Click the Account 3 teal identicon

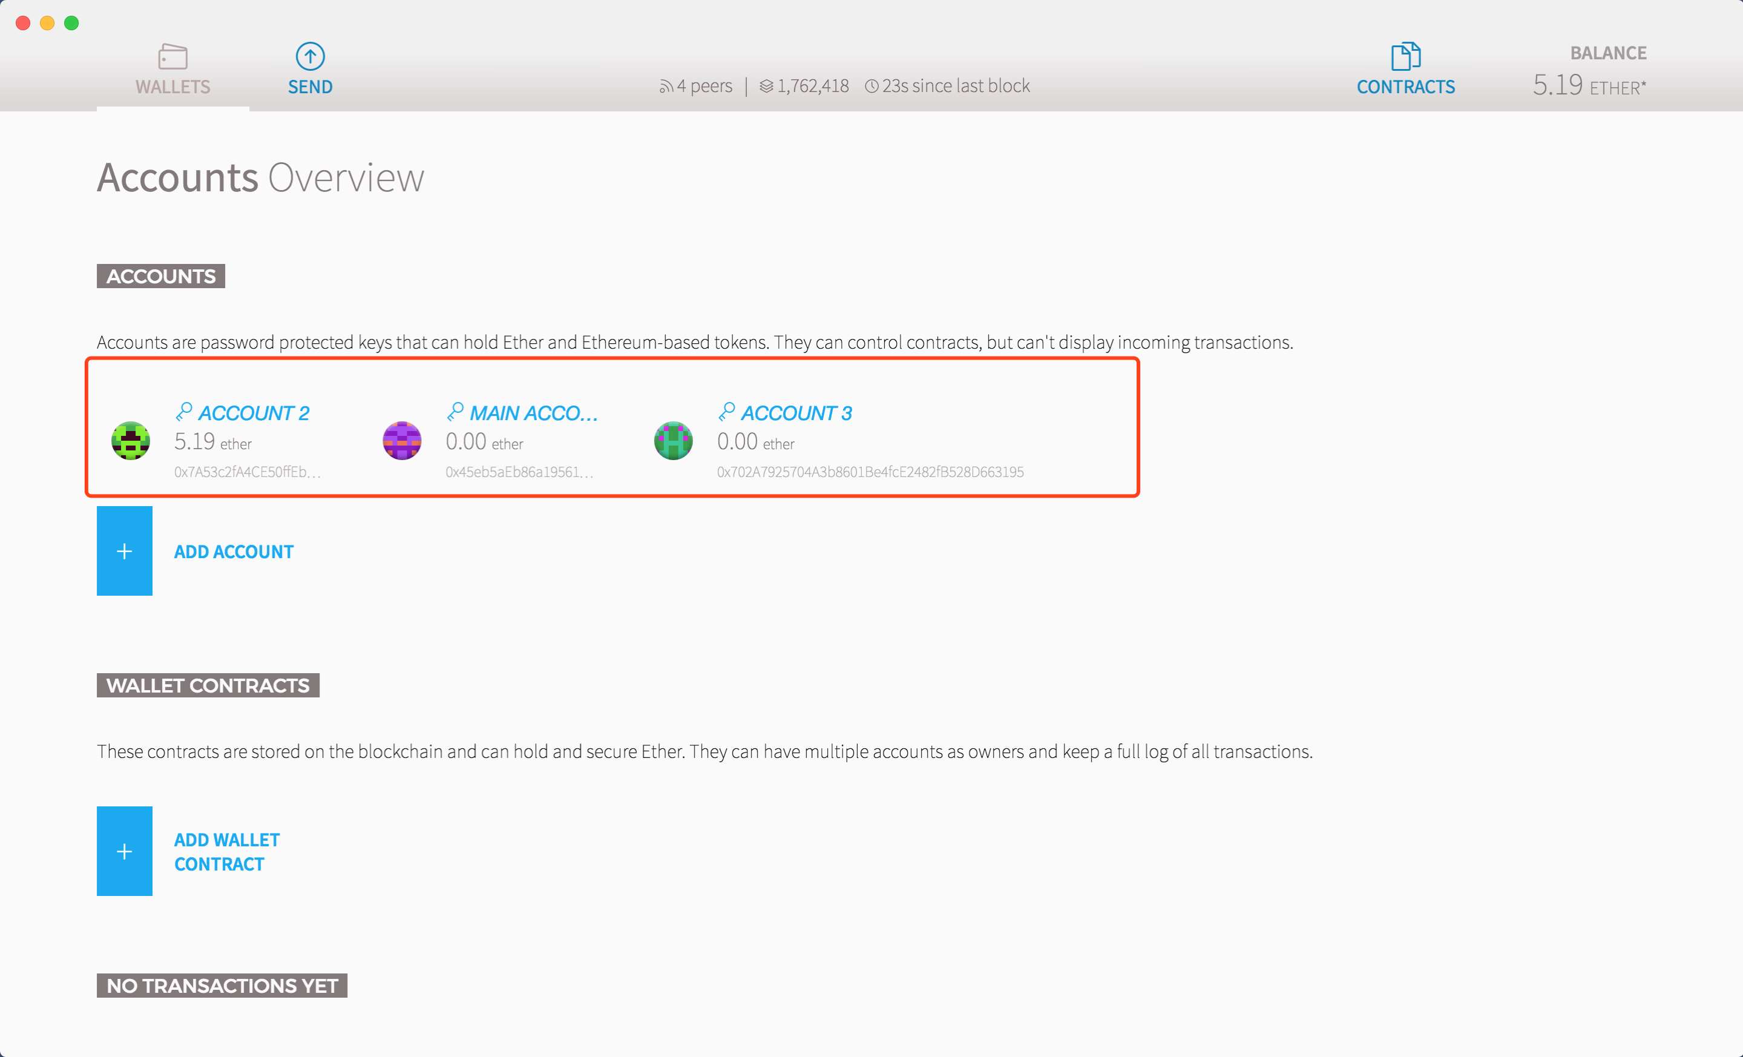(x=674, y=441)
